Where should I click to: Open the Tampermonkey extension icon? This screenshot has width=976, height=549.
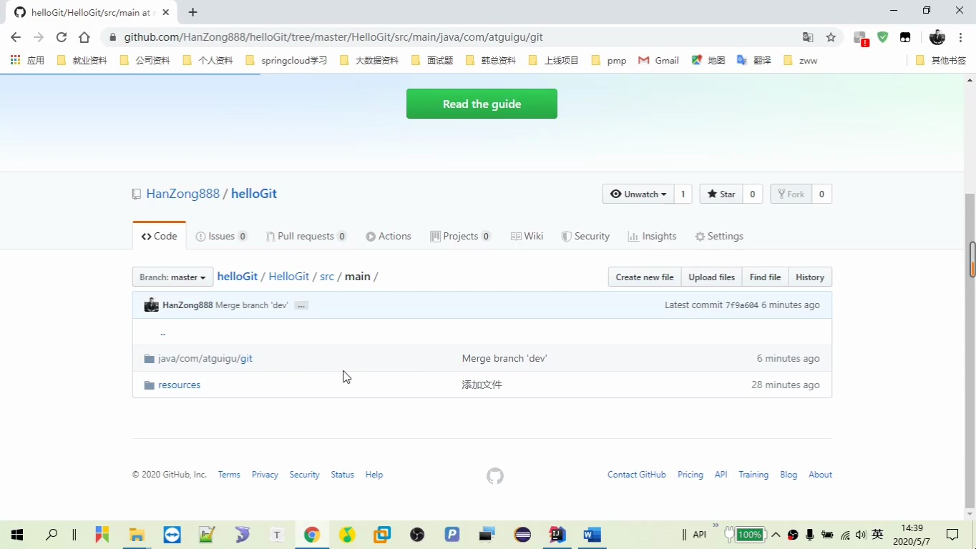click(x=905, y=37)
